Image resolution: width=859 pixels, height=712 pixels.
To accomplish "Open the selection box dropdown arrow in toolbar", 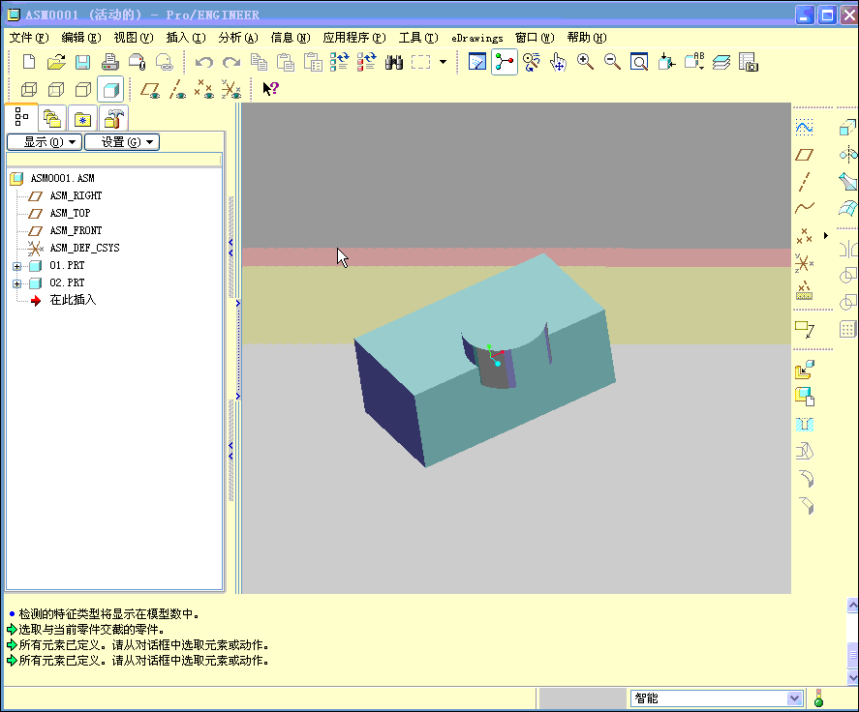I will pos(443,62).
